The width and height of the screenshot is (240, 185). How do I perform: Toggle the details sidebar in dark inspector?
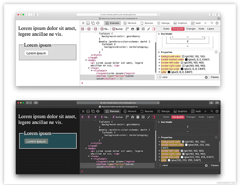pos(153,117)
